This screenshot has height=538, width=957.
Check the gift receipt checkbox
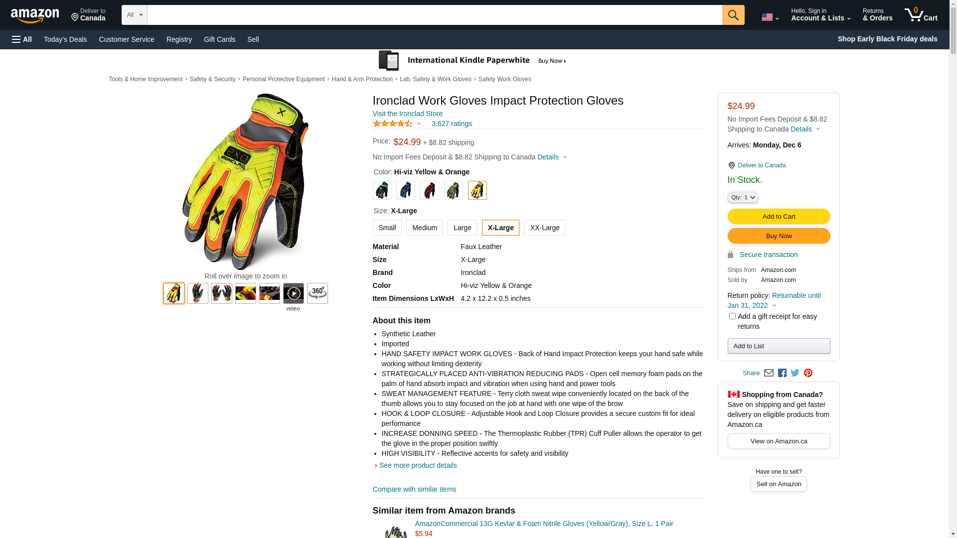pos(732,316)
